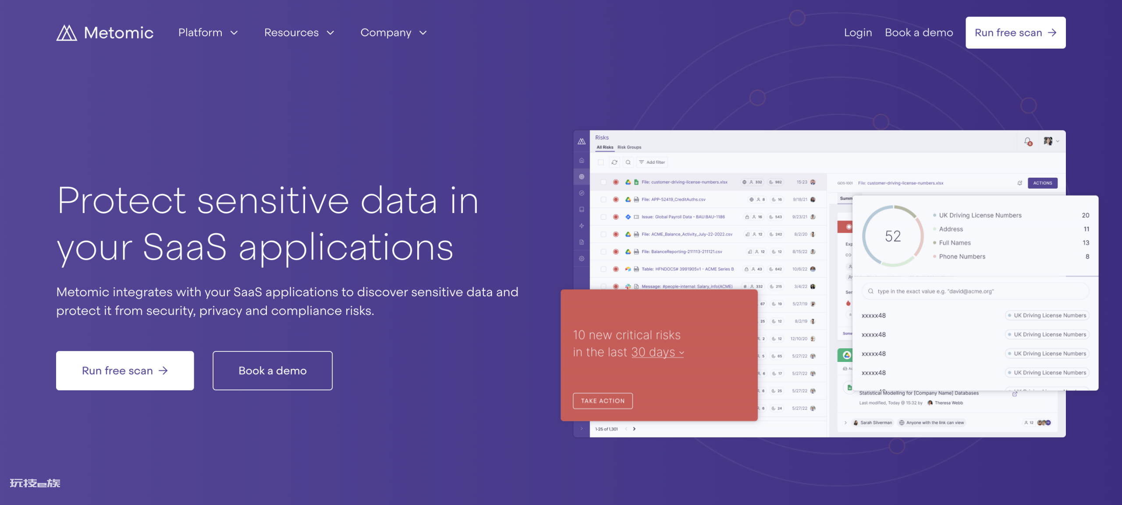Switch to the All Risks tab

605,147
